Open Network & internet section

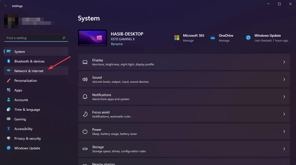click(x=36, y=71)
